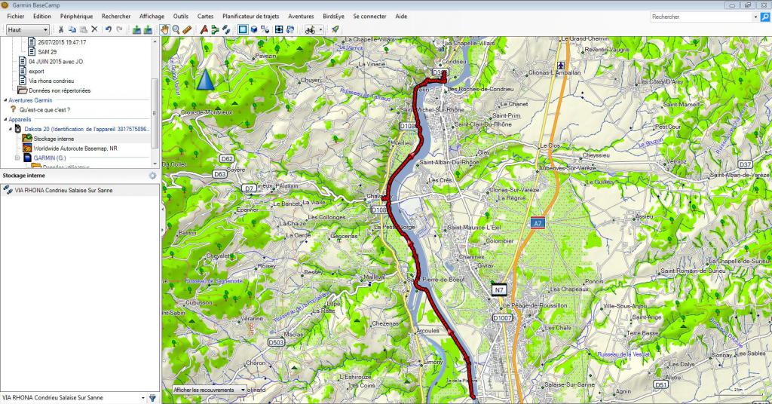Screen dimensions: 772x404
Task: Click Qu'est-ce que c'est ? link
Action: coord(44,110)
